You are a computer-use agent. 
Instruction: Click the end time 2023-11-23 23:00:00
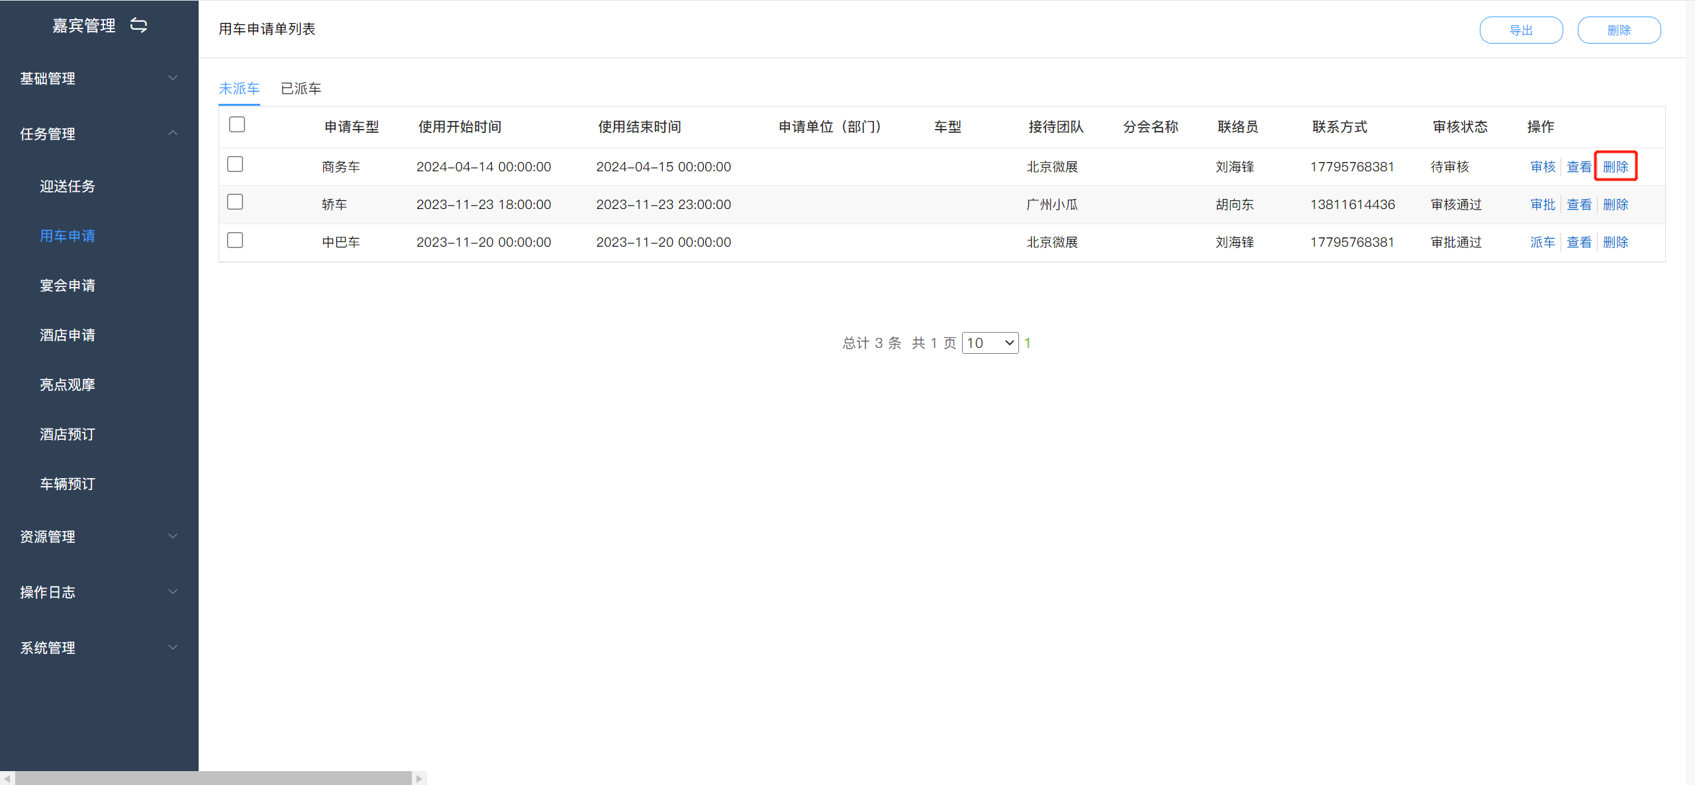tap(663, 204)
